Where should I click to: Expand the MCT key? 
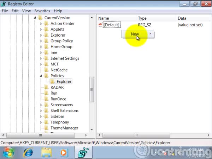pos(41,64)
